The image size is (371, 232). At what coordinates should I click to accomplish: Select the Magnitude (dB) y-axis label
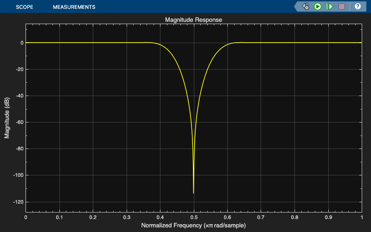(x=7, y=118)
